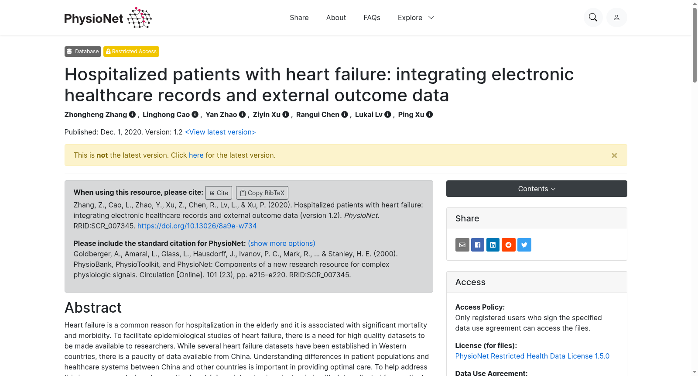698x376 pixels.
Task: Share on Reddit icon
Action: [x=509, y=245]
